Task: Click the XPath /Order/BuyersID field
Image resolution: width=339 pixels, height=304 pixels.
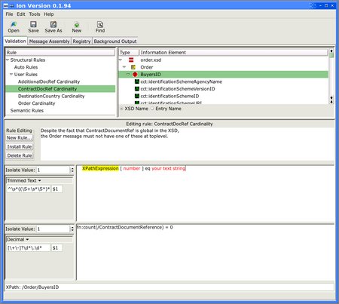Action: click(x=169, y=287)
